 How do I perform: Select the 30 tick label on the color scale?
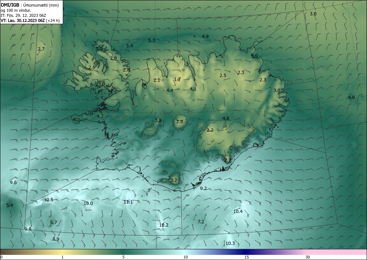click(x=308, y=257)
